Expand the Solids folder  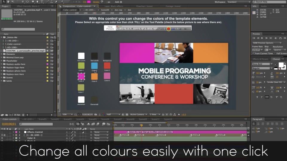(2, 81)
